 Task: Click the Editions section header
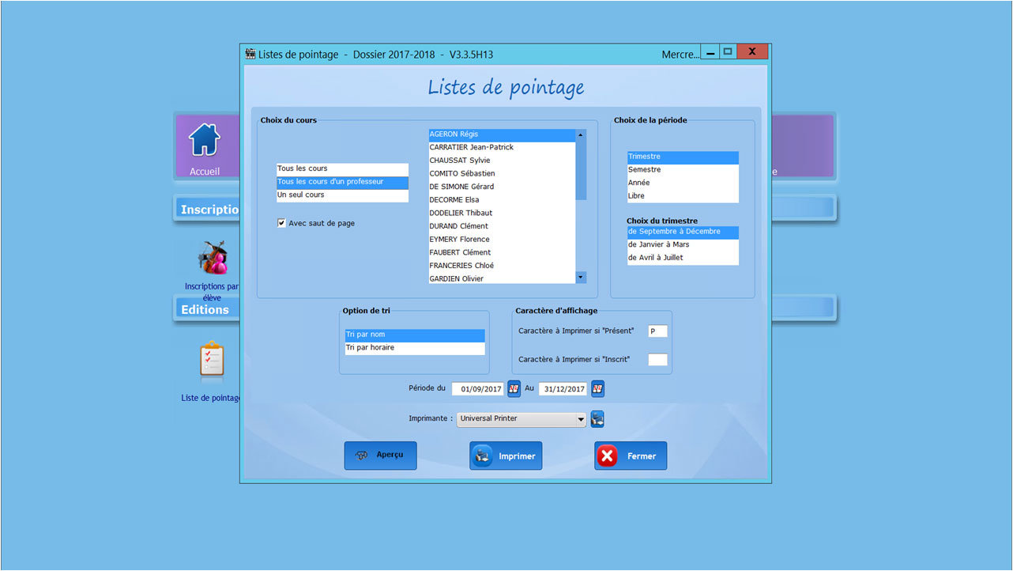coord(209,309)
